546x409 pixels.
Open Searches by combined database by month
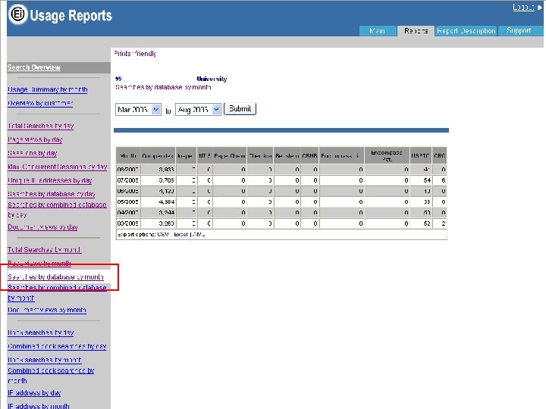[57, 292]
